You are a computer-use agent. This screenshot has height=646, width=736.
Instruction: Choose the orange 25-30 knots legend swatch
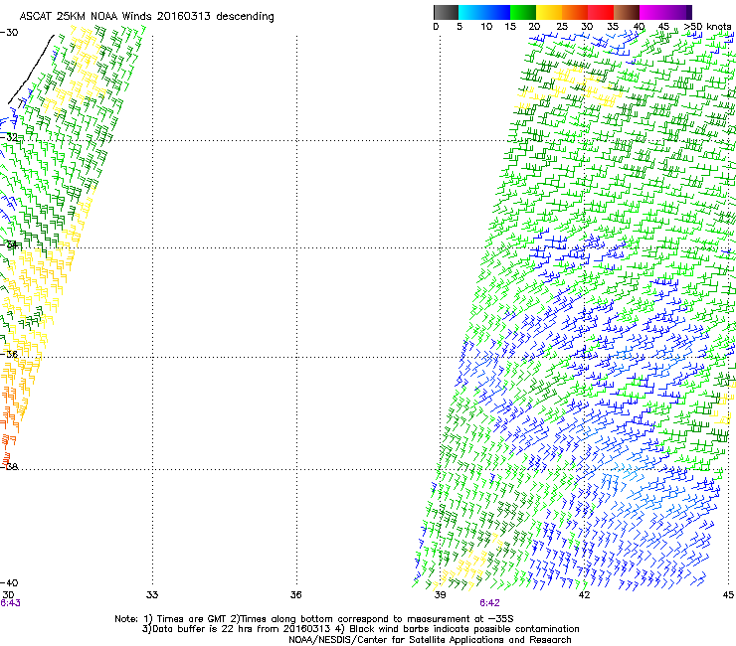tap(575, 12)
